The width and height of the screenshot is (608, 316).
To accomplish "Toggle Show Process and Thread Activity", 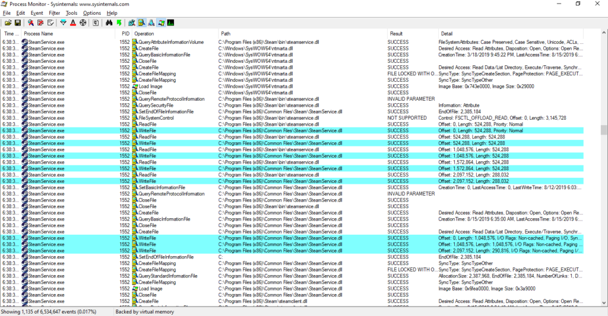I will 161,23.
